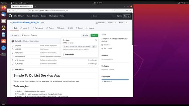This screenshot has width=189, height=106.
Task: Open the Marketplace link in header
Action: [x=53, y=16]
